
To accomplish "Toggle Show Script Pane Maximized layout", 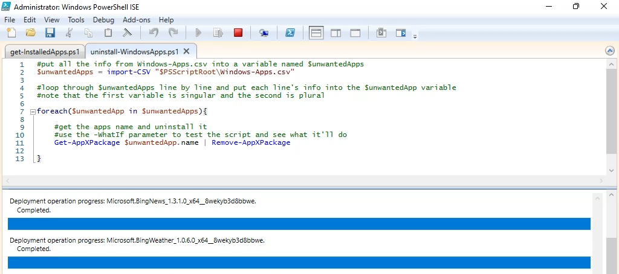I will (x=355, y=33).
